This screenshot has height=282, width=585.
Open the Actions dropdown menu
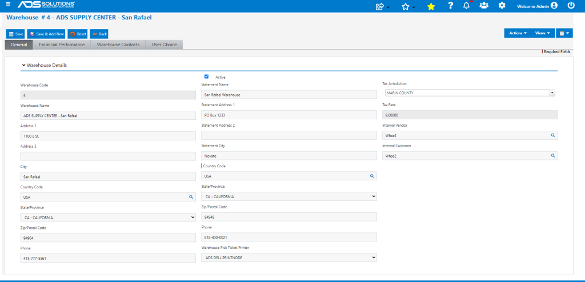[518, 33]
